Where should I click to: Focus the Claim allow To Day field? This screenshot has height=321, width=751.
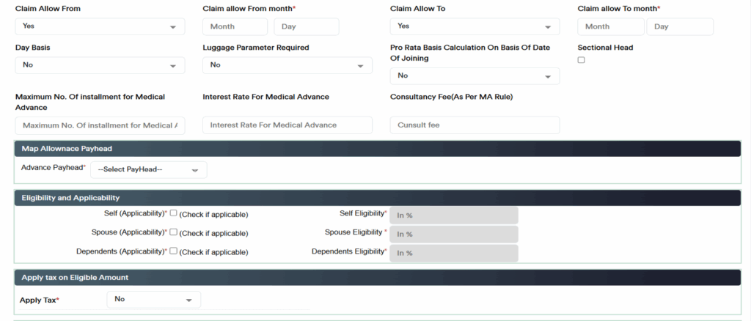pyautogui.click(x=681, y=27)
